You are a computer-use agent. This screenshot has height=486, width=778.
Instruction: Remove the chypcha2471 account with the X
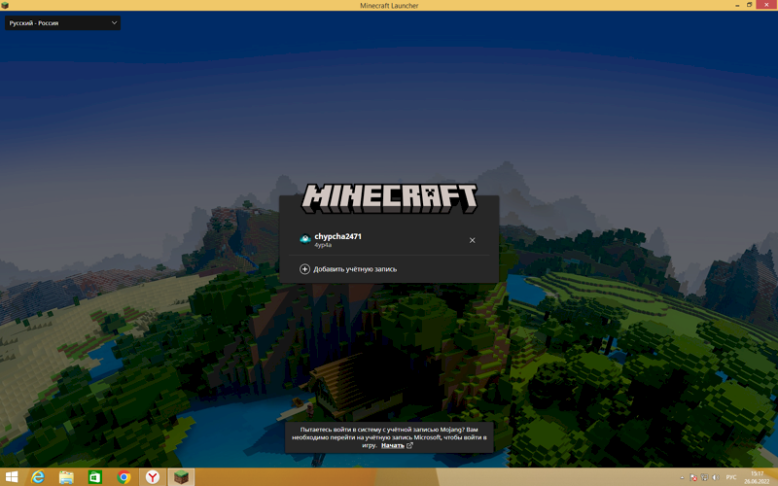point(472,240)
